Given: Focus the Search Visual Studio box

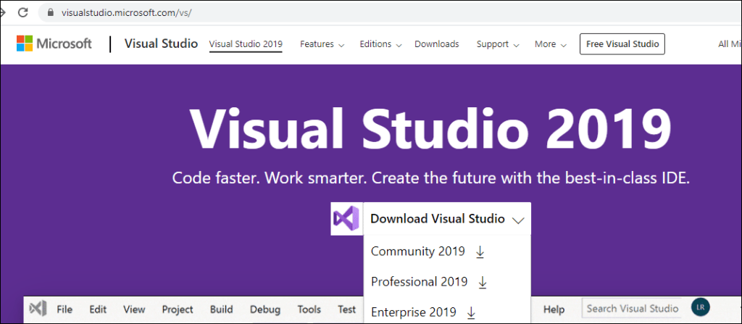Looking at the screenshot, I should coord(632,309).
